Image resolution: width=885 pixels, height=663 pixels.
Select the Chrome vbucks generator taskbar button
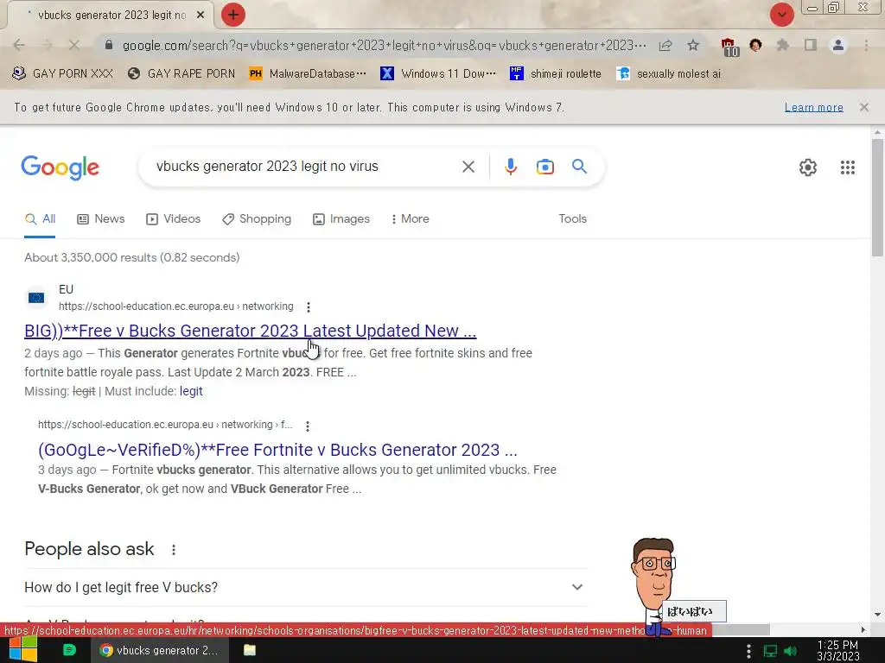coord(159,651)
